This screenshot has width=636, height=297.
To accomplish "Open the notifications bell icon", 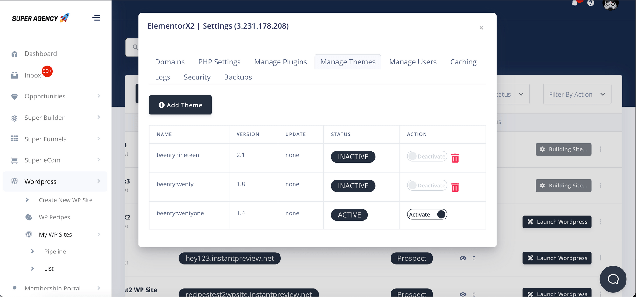I will (x=575, y=3).
